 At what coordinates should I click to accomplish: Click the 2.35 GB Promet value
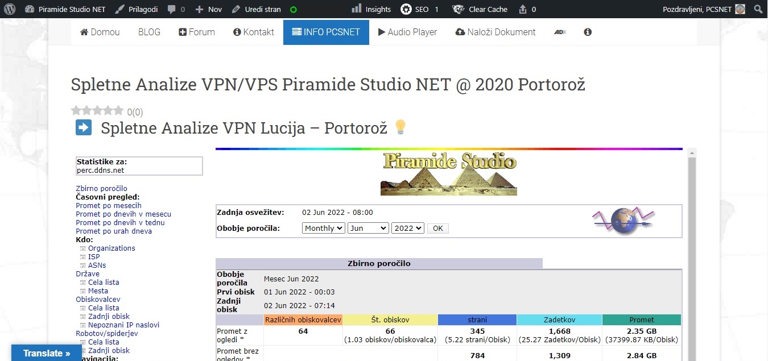point(642,331)
